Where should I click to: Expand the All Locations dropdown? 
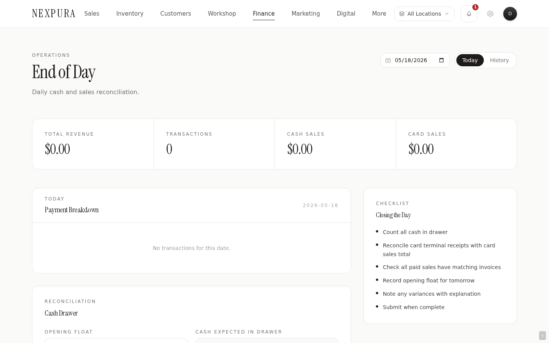point(424,14)
